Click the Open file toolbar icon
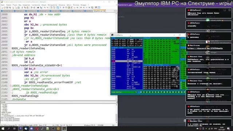The height and width of the screenshot is (131, 233). (x=4, y=7)
